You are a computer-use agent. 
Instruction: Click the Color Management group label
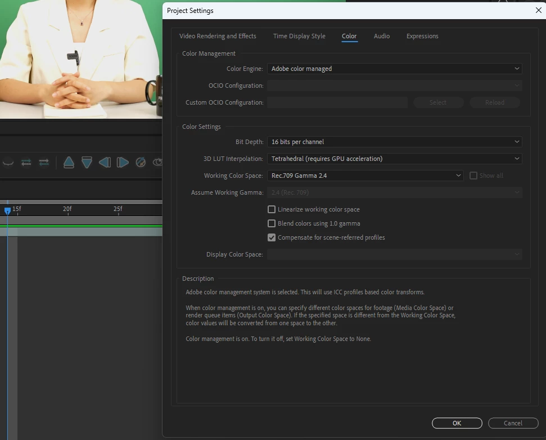pos(209,53)
